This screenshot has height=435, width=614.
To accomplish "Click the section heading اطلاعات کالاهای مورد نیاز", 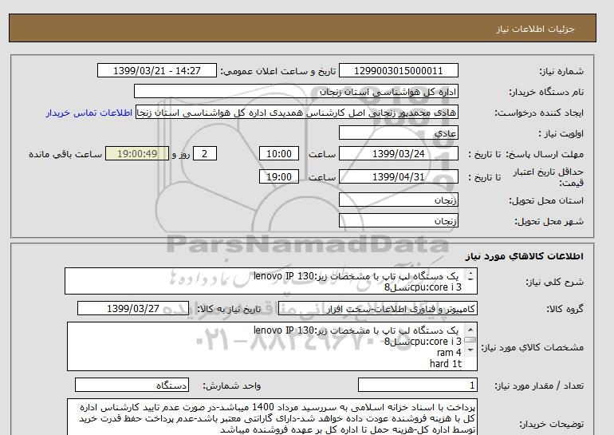I will [525, 256].
